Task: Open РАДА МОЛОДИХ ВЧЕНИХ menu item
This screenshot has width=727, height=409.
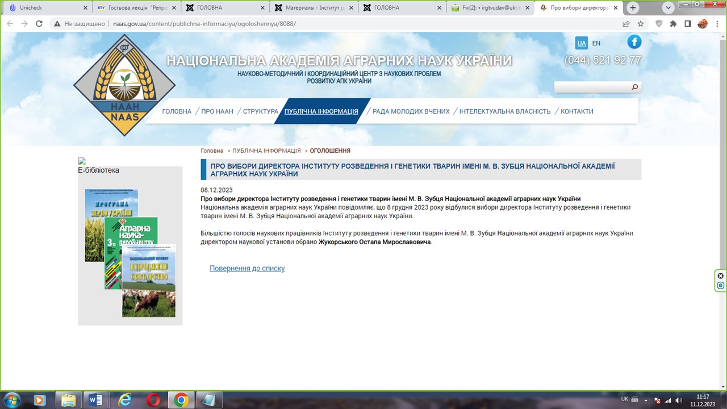Action: [x=411, y=111]
